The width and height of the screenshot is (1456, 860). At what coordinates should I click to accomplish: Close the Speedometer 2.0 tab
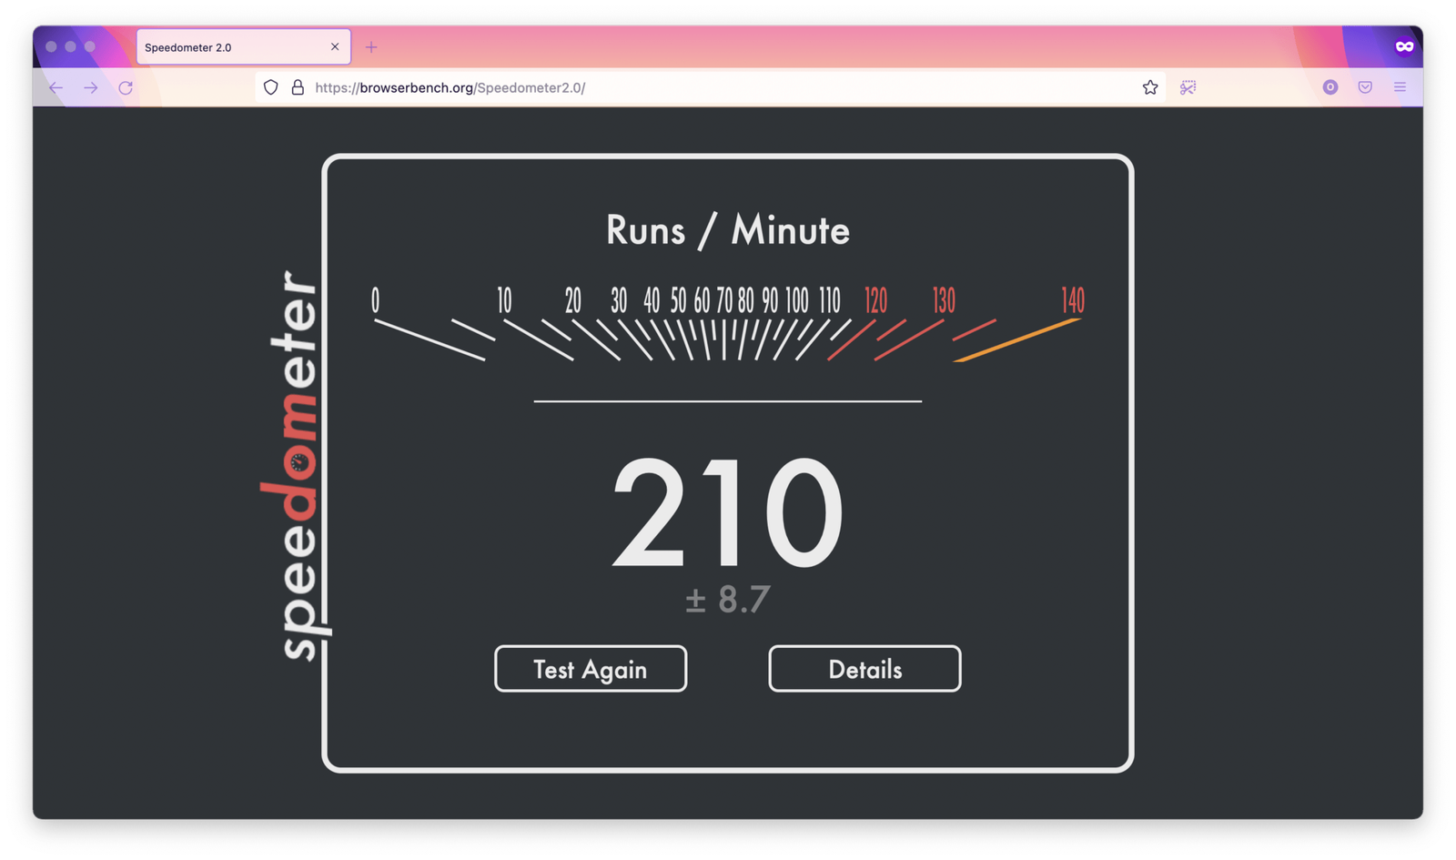[335, 47]
